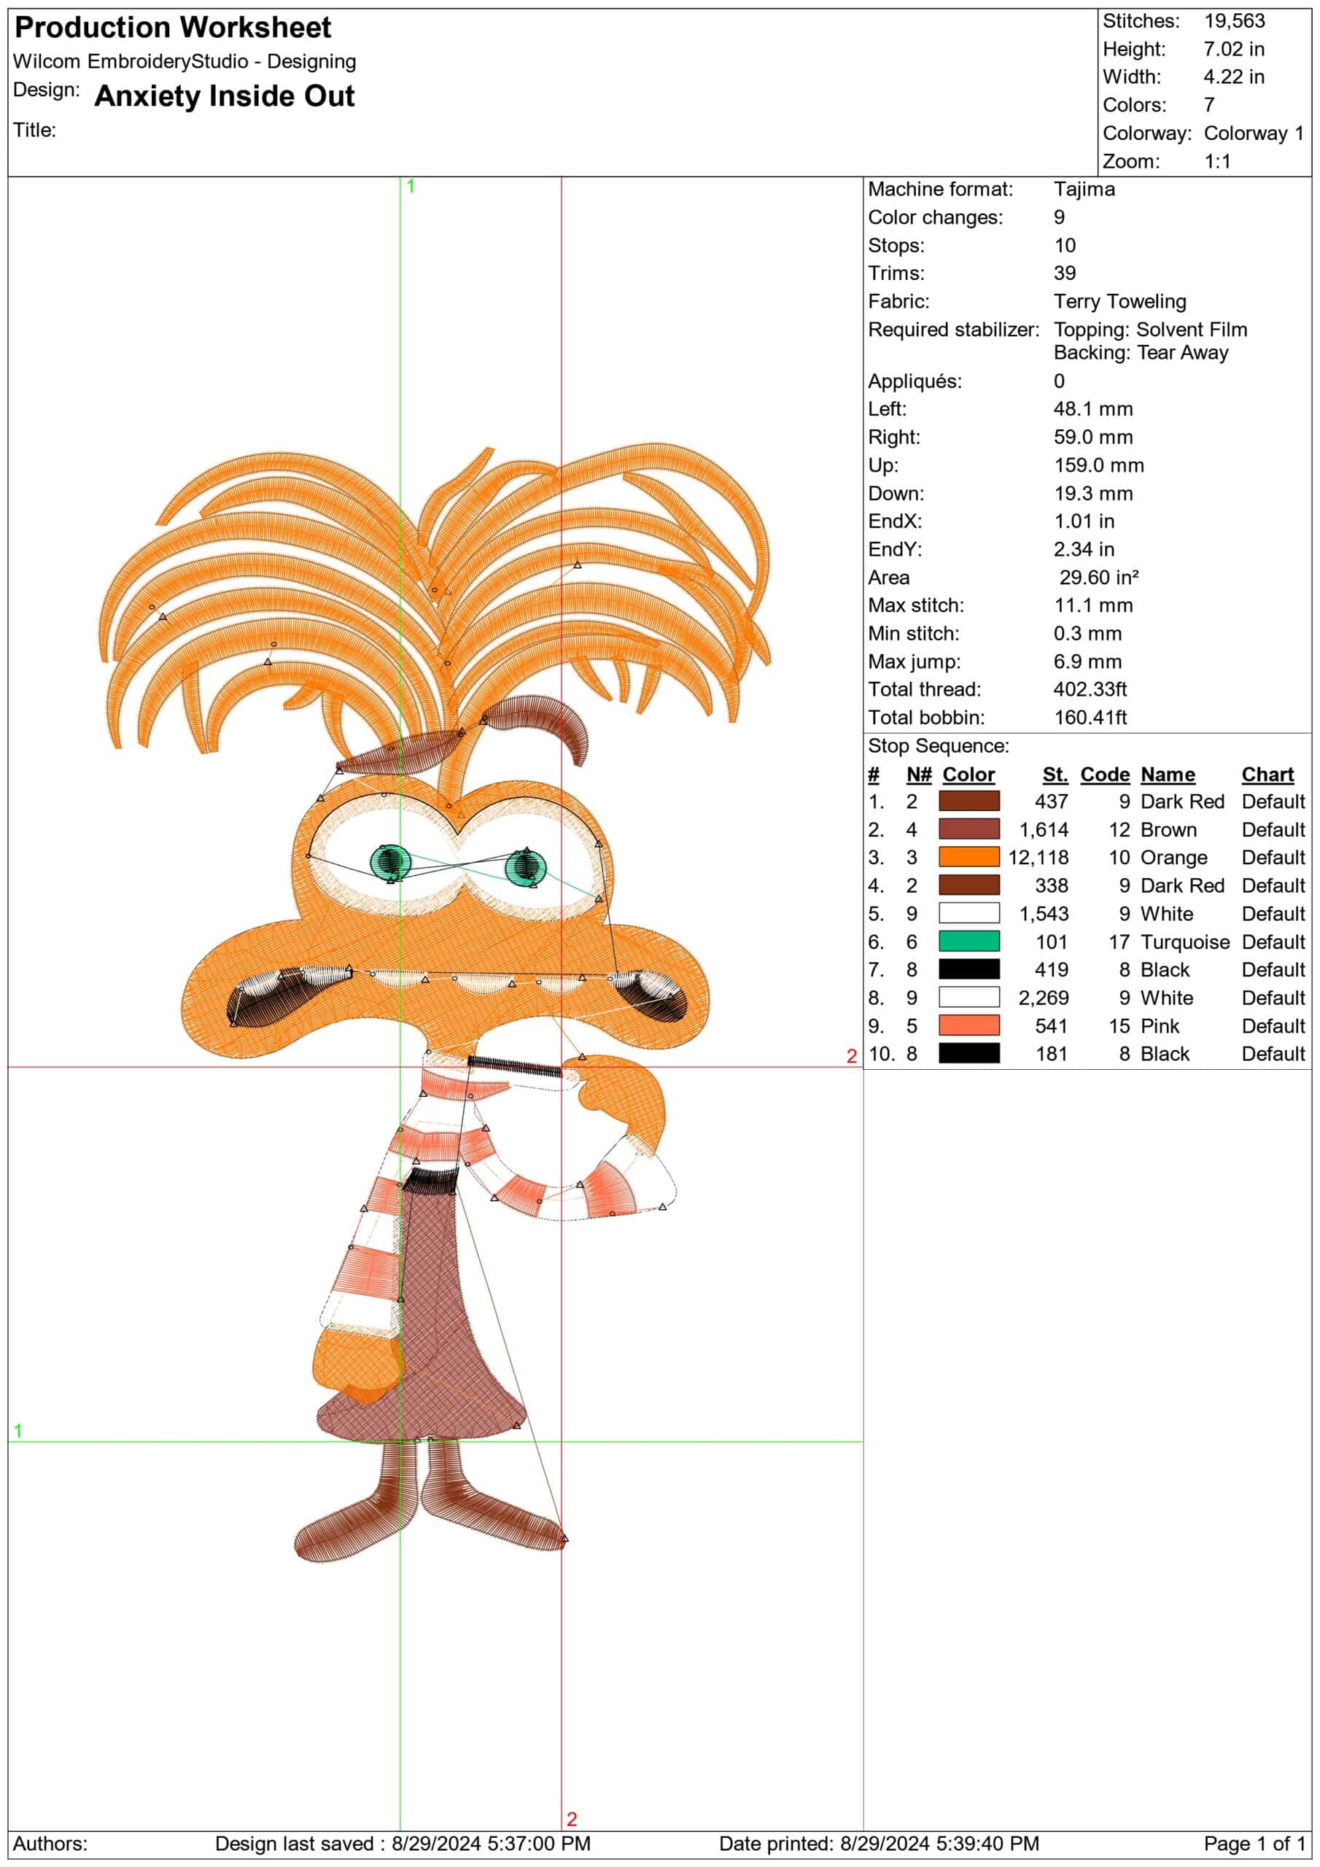Click 'Page 1 of 1' in footer
This screenshot has width=1320, height=1867.
pos(1254,1844)
